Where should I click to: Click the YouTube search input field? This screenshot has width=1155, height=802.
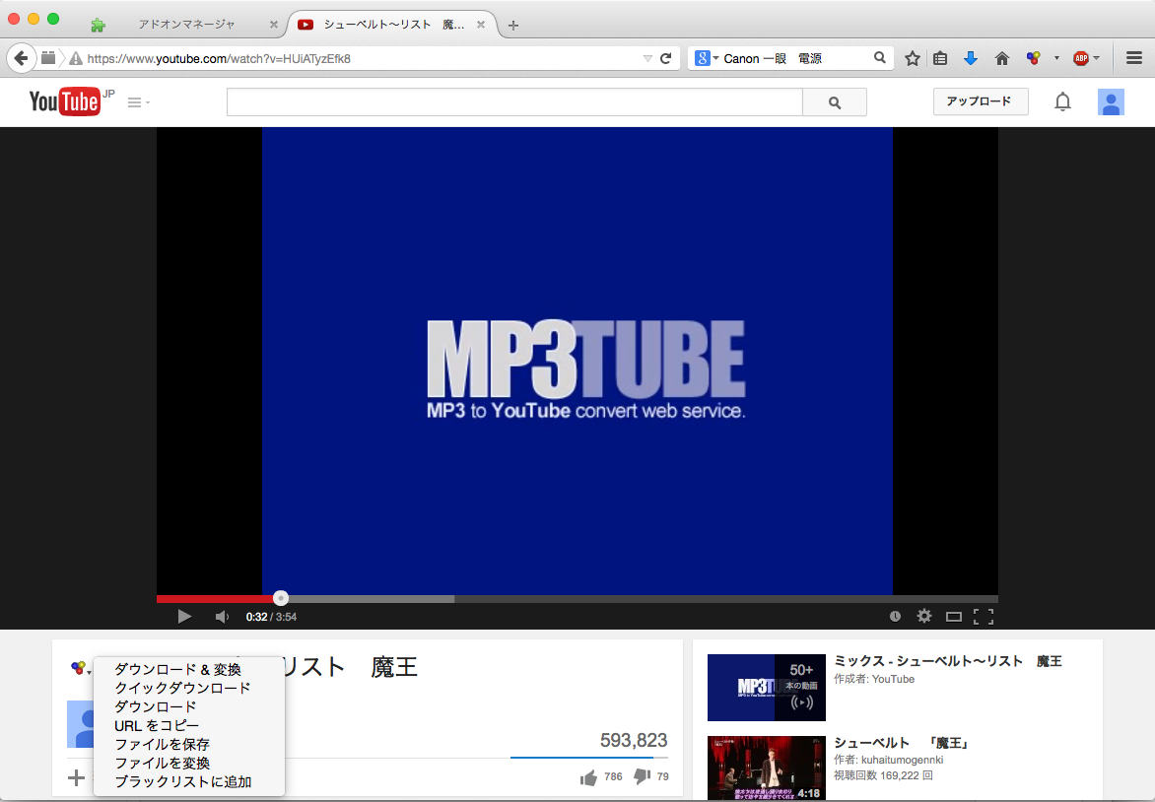pos(514,102)
